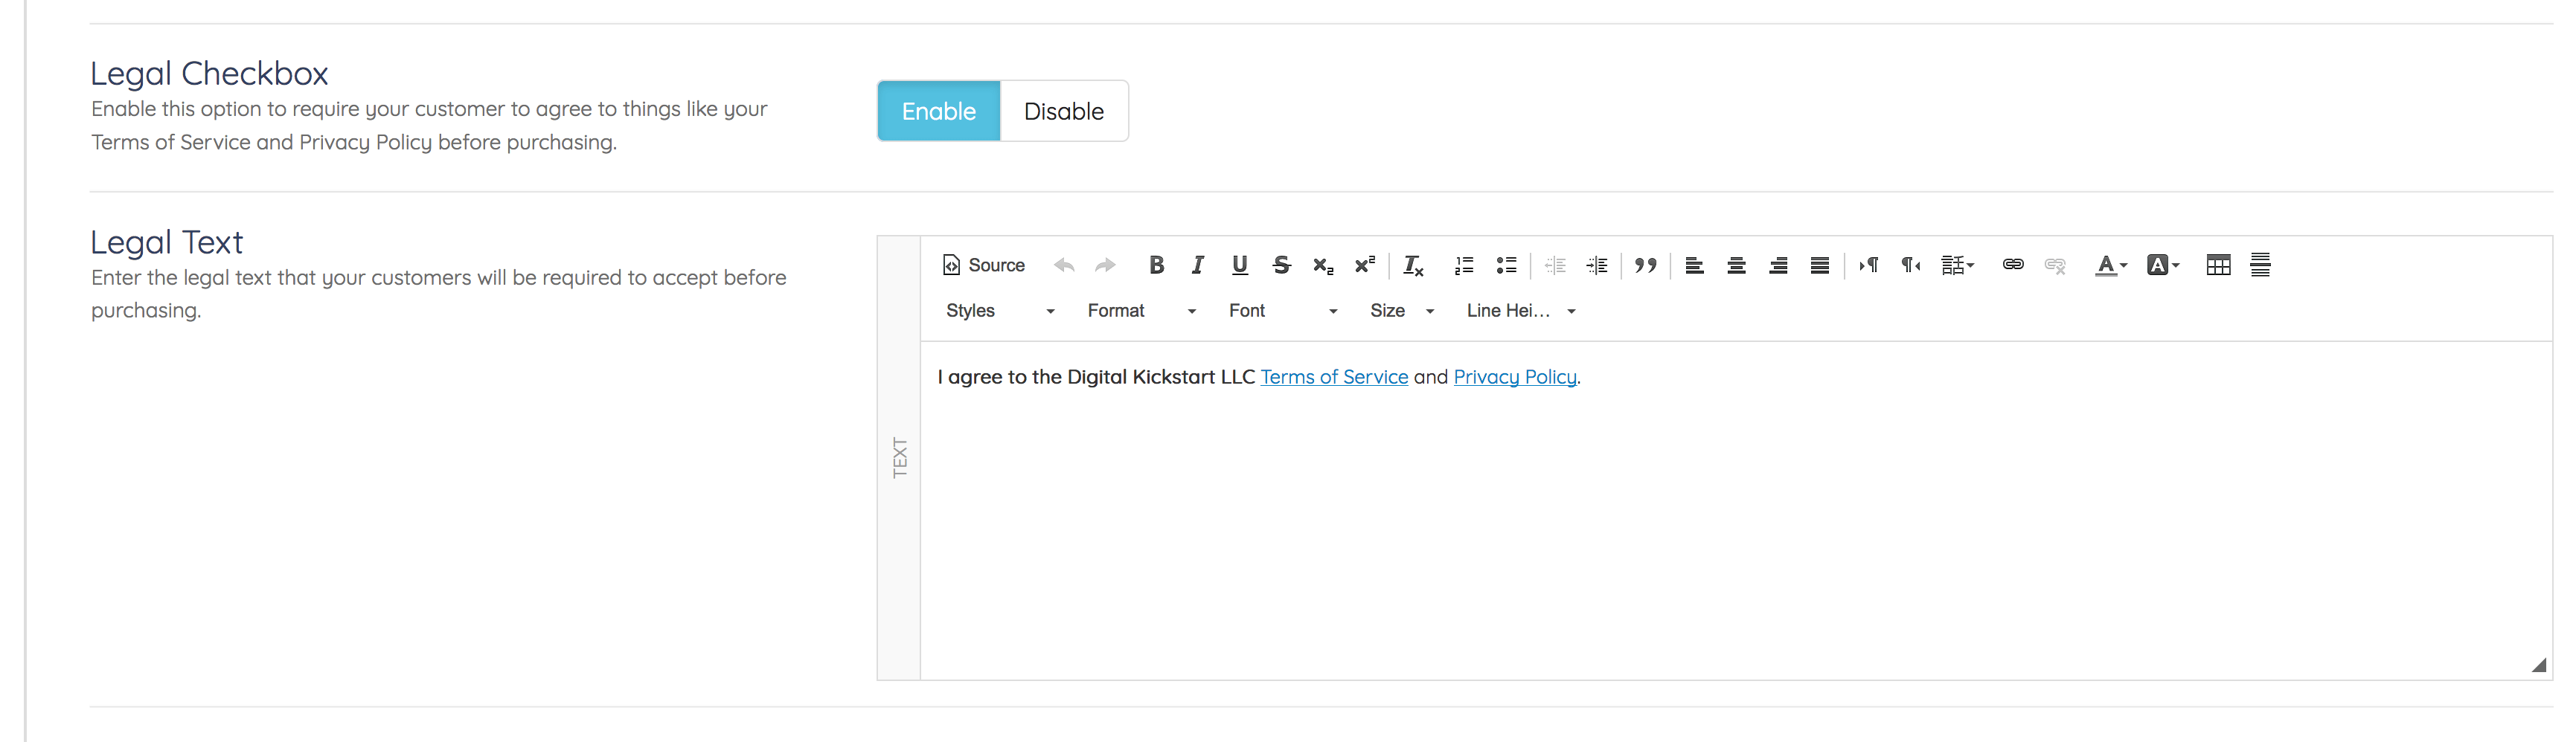Set text direction left to right
This screenshot has height=742, width=2576.
tap(1869, 265)
